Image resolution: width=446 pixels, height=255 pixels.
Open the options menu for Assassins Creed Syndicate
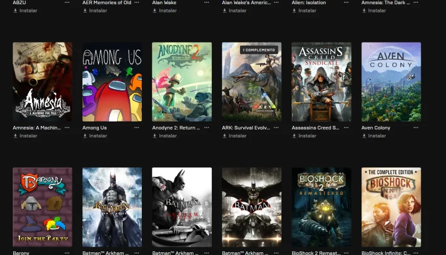click(x=346, y=128)
